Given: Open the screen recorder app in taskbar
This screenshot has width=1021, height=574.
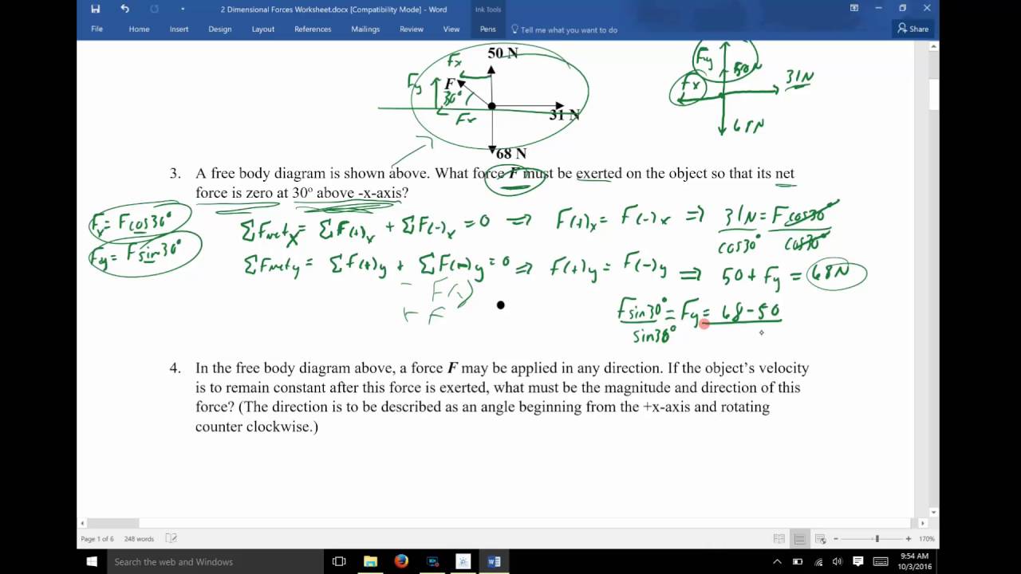Looking at the screenshot, I should tap(432, 562).
